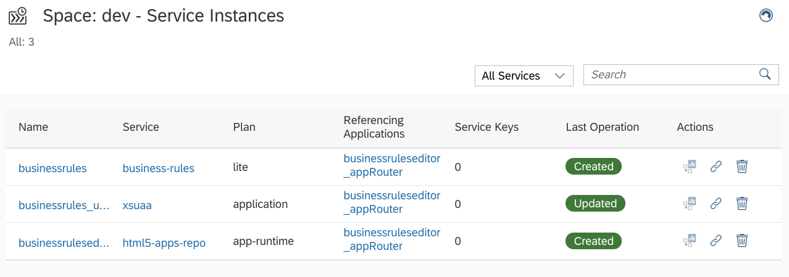Delete the html5-apps-repo service instance
This screenshot has width=789, height=277.
742,241
